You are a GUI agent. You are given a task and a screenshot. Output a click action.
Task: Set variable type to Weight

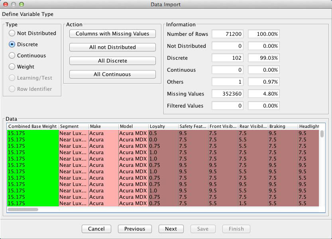click(12, 67)
